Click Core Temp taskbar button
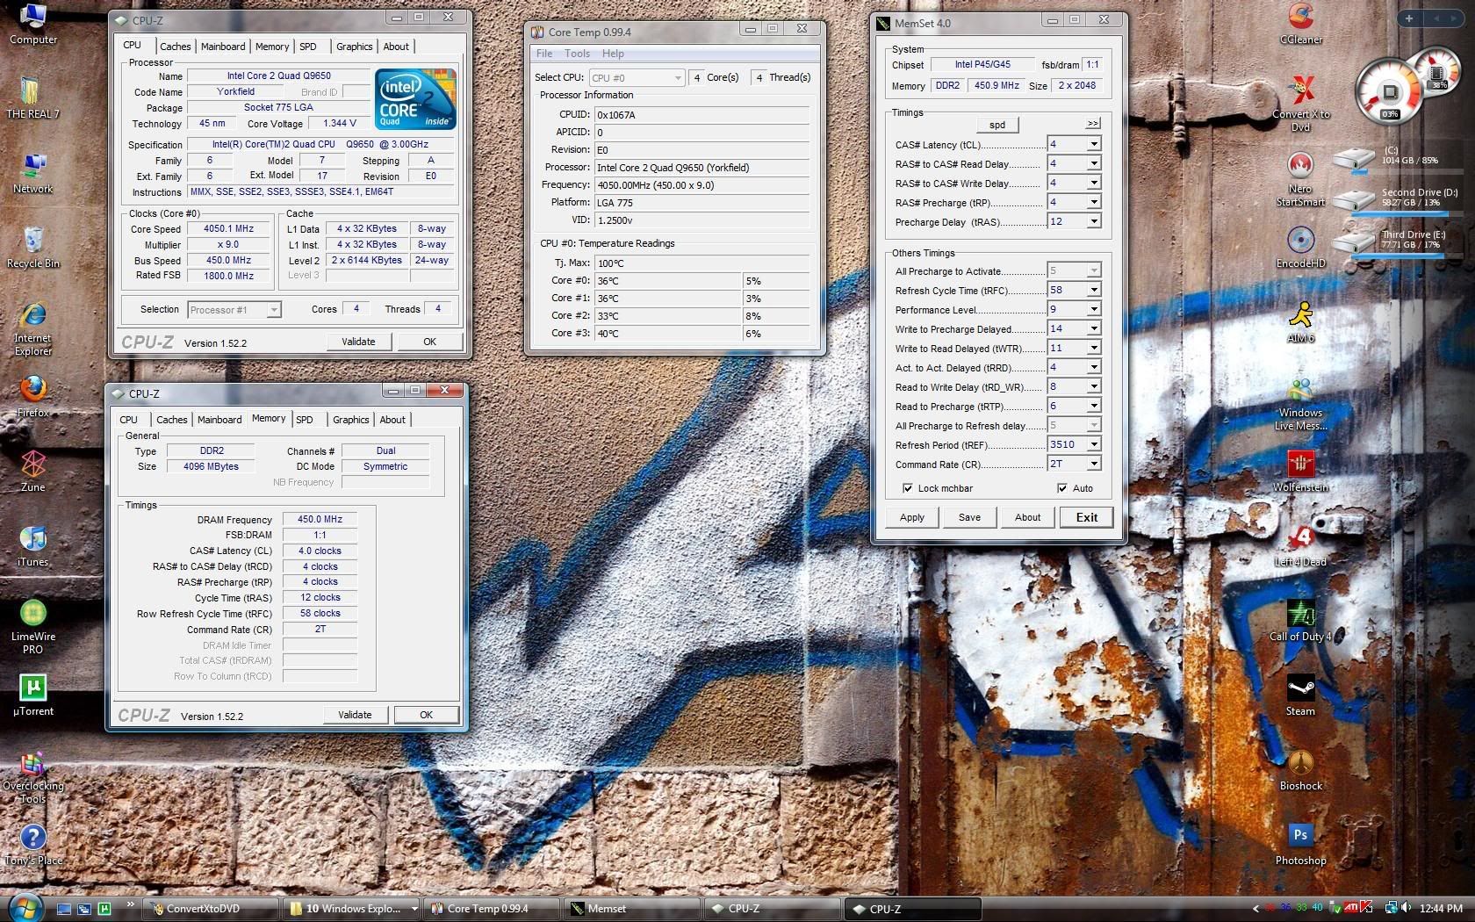 492,909
